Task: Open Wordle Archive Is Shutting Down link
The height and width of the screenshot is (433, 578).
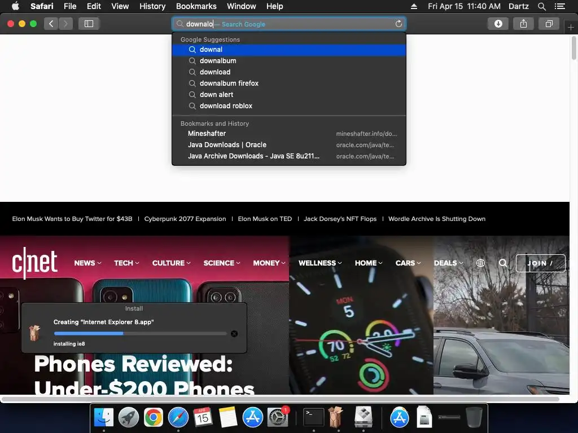Action: [437, 219]
